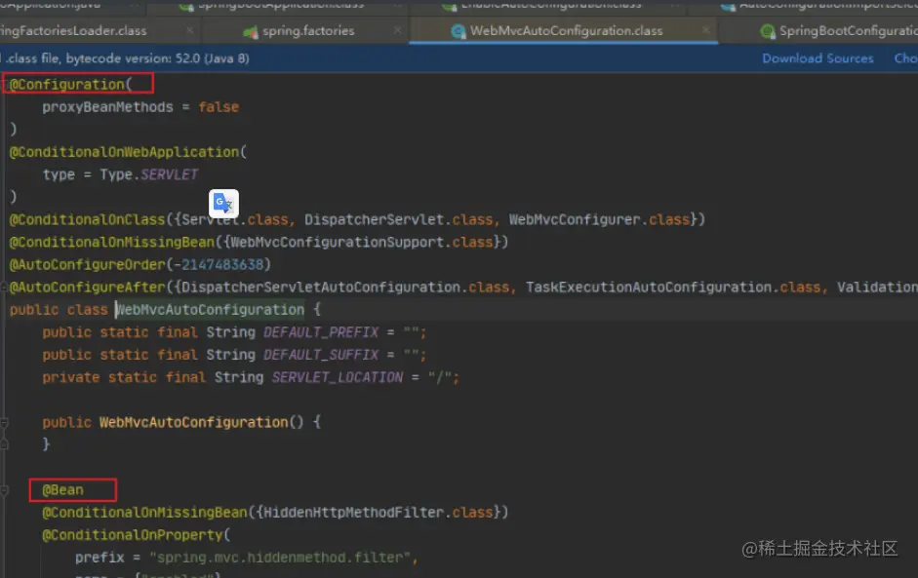918x578 pixels.
Task: Click the Google Translate floating icon
Action: click(223, 203)
